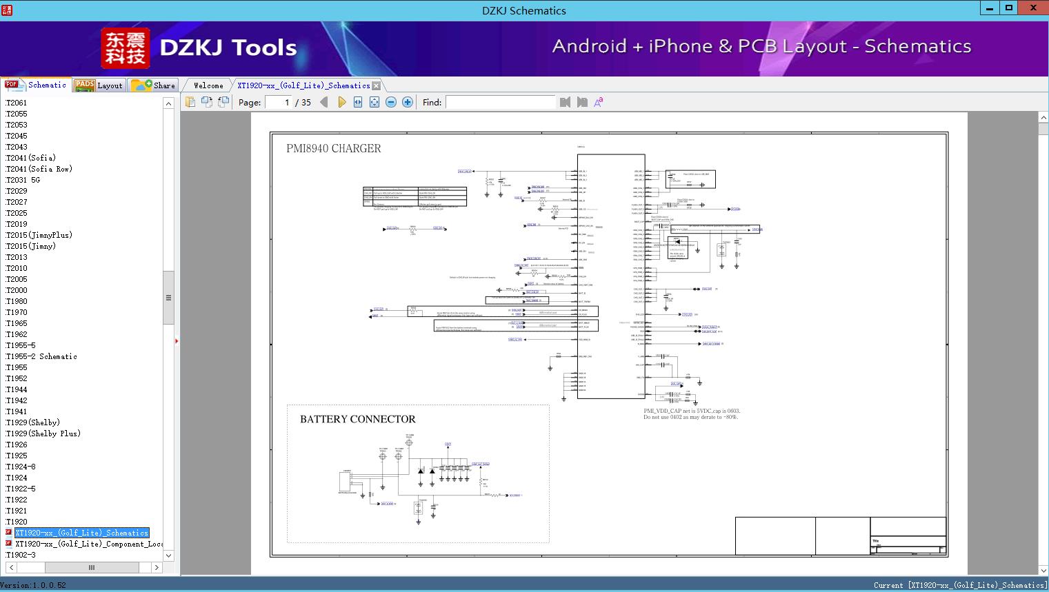Open the Share tab
This screenshot has height=592, width=1049.
click(153, 85)
